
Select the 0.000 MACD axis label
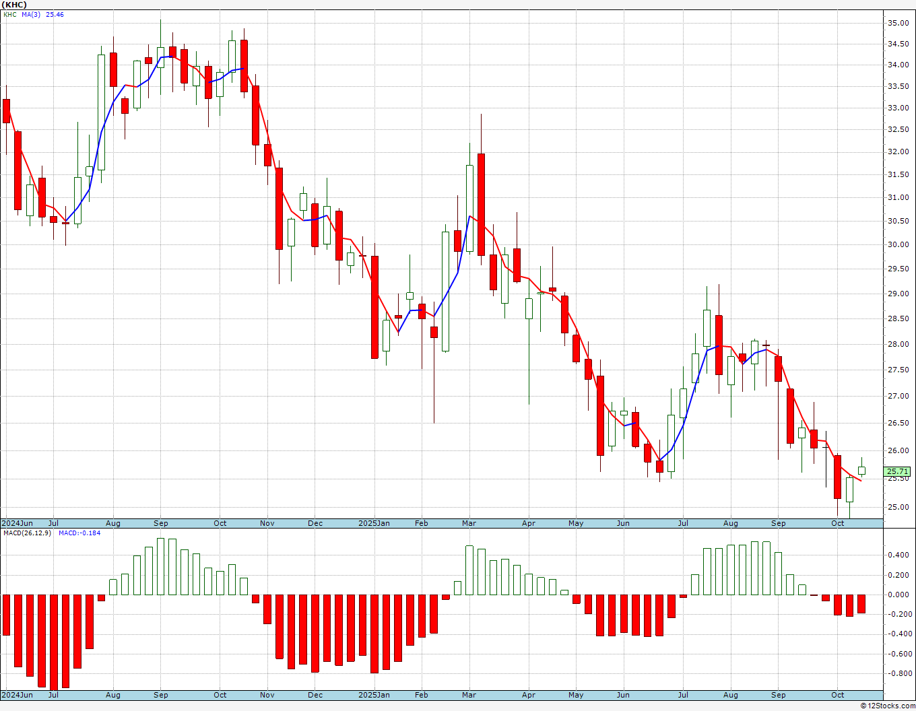point(898,595)
